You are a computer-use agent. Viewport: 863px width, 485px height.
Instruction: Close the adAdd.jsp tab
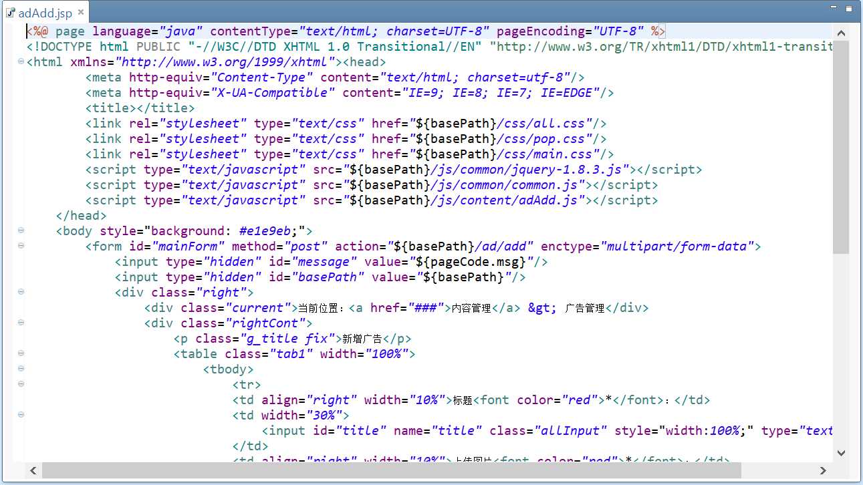pyautogui.click(x=81, y=12)
